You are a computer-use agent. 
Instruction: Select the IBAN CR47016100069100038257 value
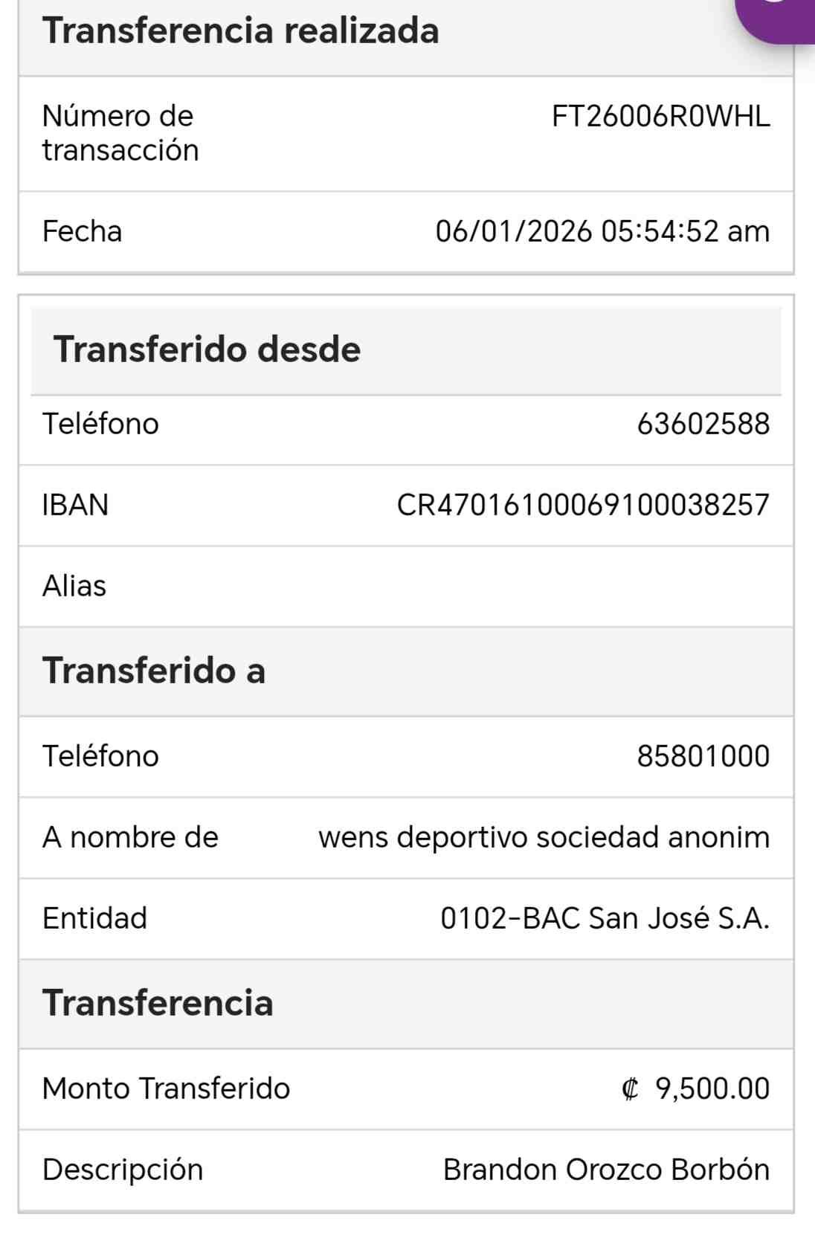coord(583,505)
